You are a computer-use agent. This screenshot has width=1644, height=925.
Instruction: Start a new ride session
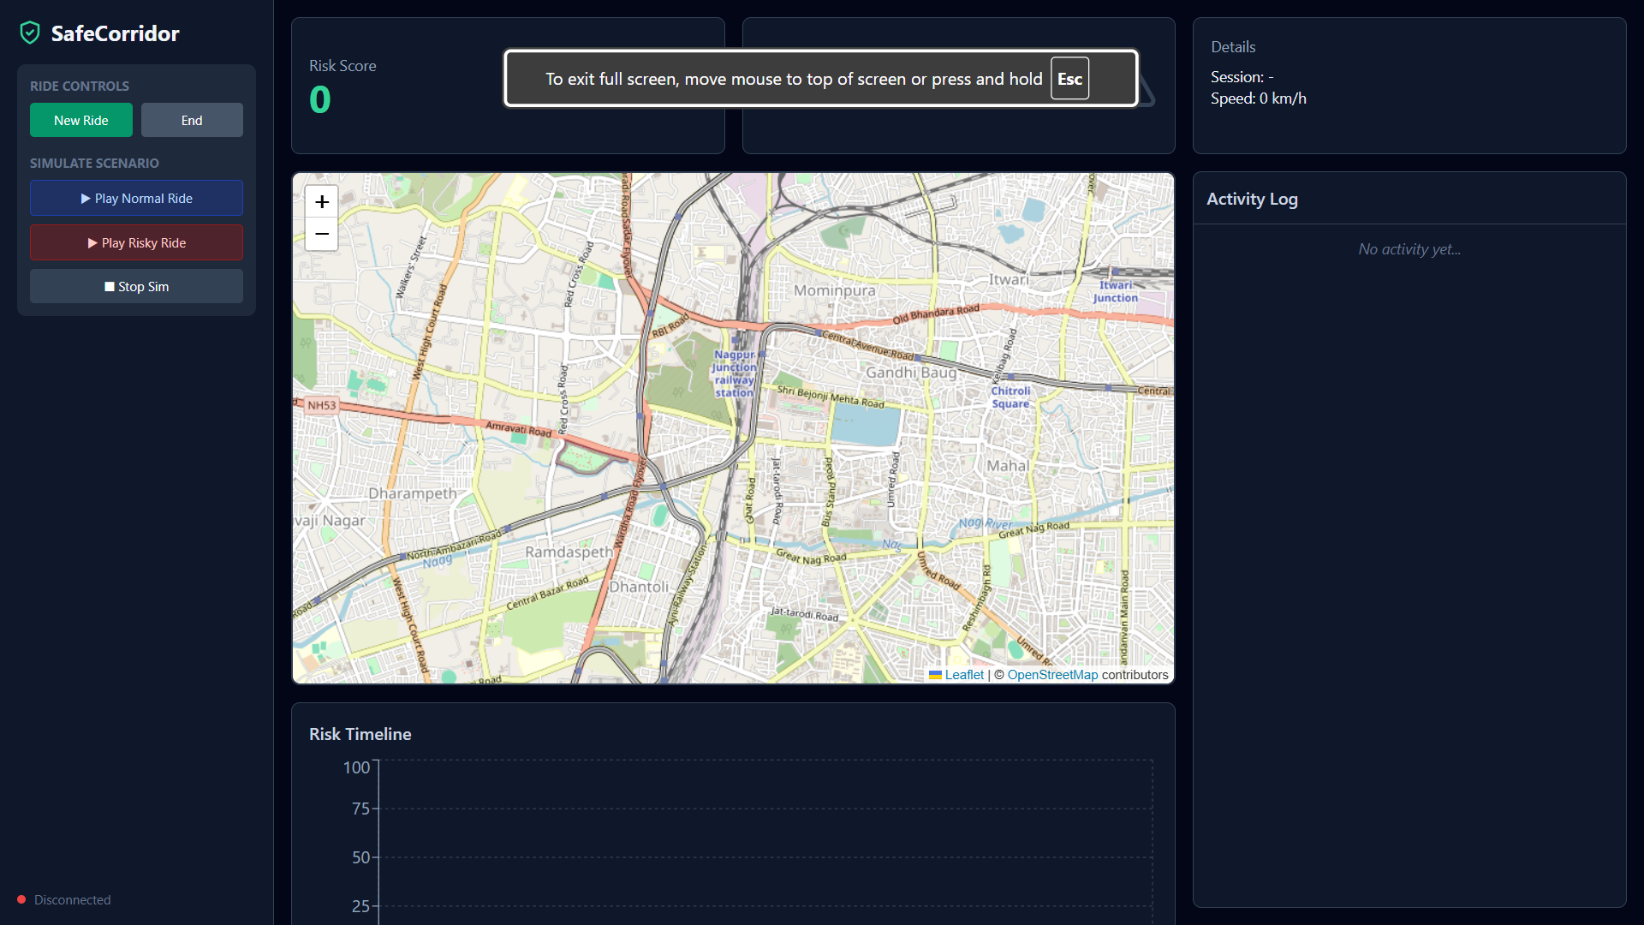tap(81, 121)
